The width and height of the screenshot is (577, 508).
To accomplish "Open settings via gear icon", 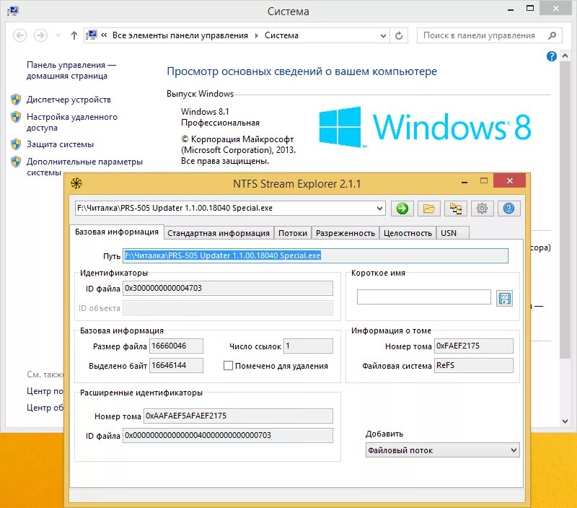I will tap(482, 209).
